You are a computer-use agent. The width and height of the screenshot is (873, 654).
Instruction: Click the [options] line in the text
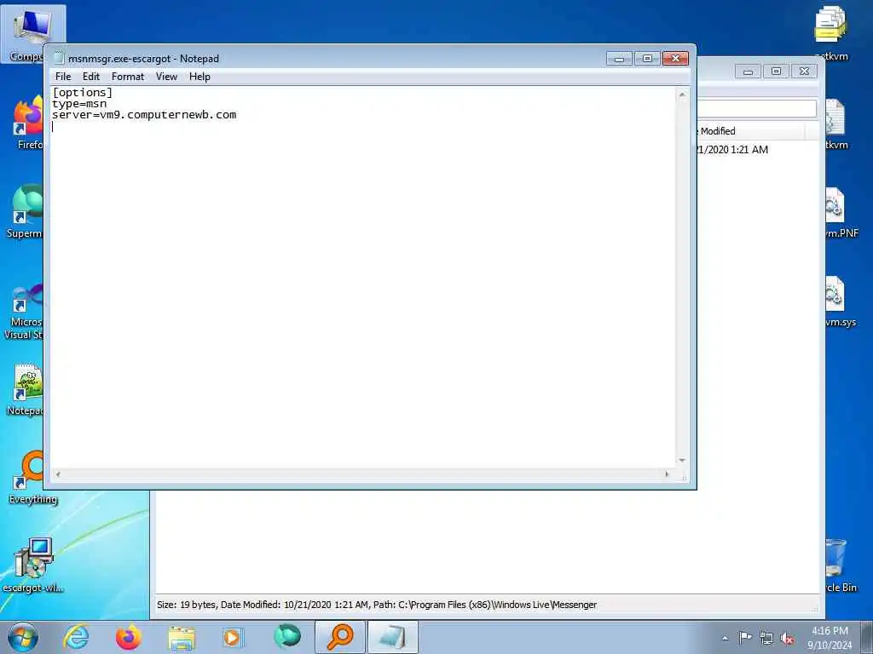coord(83,92)
